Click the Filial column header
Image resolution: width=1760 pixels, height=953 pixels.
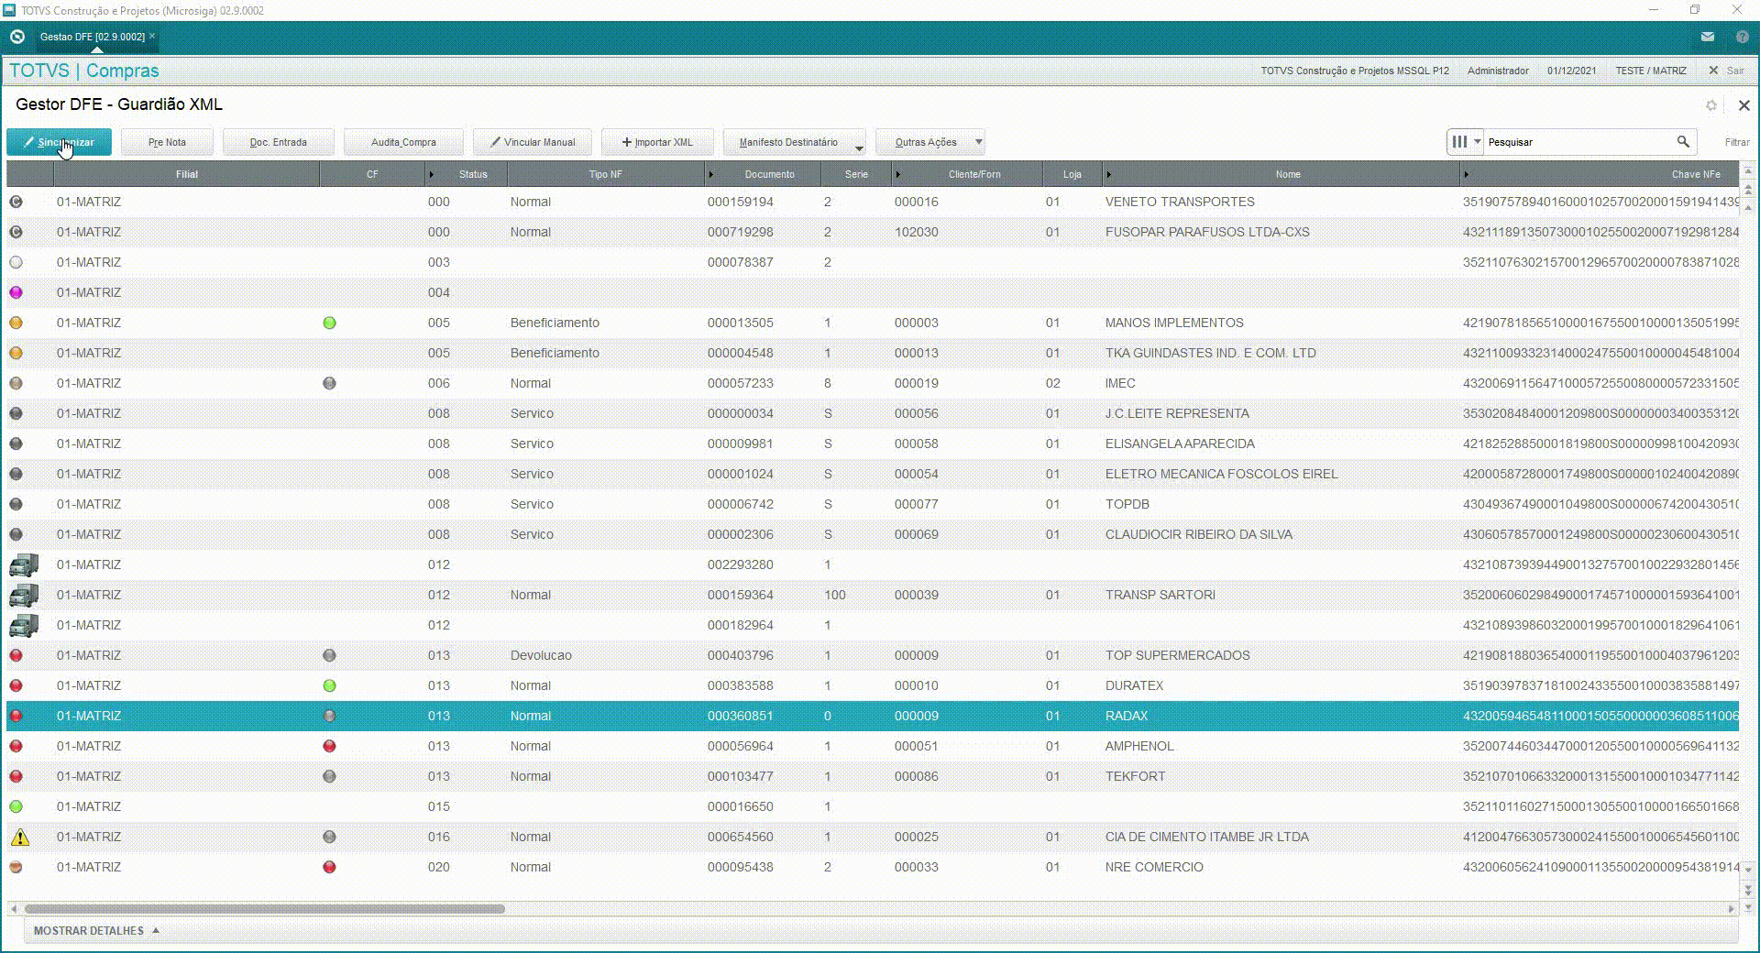click(x=187, y=174)
